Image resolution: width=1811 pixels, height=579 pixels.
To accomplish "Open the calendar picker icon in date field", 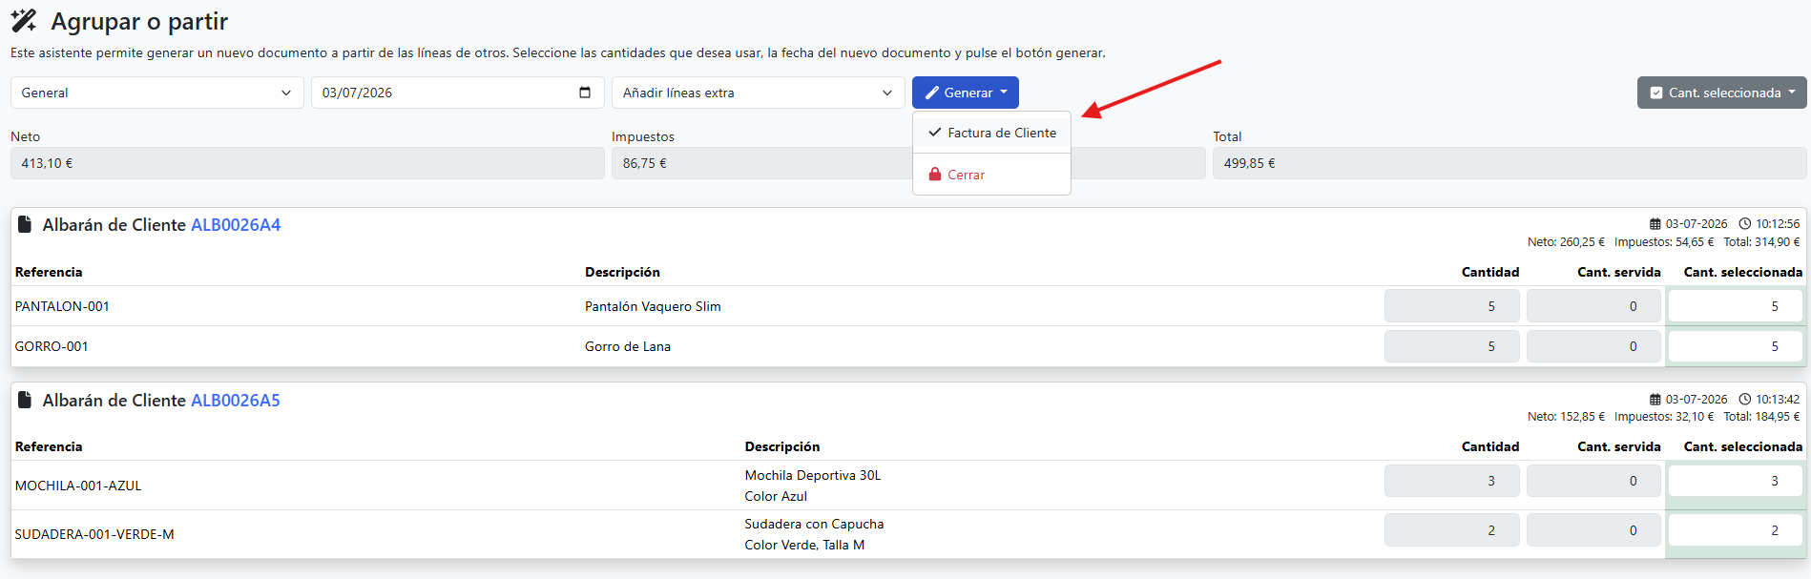I will tap(585, 93).
